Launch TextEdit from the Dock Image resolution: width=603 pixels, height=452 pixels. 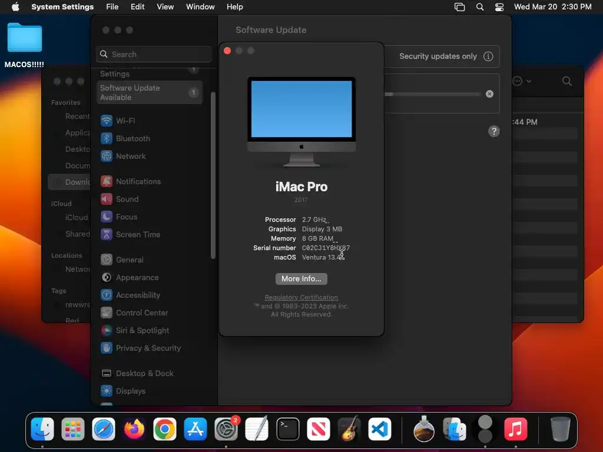[257, 429]
